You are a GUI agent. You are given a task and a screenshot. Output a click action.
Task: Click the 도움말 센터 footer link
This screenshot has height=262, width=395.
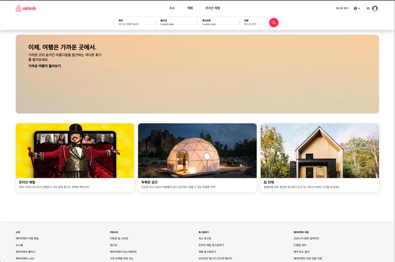(x=300, y=245)
